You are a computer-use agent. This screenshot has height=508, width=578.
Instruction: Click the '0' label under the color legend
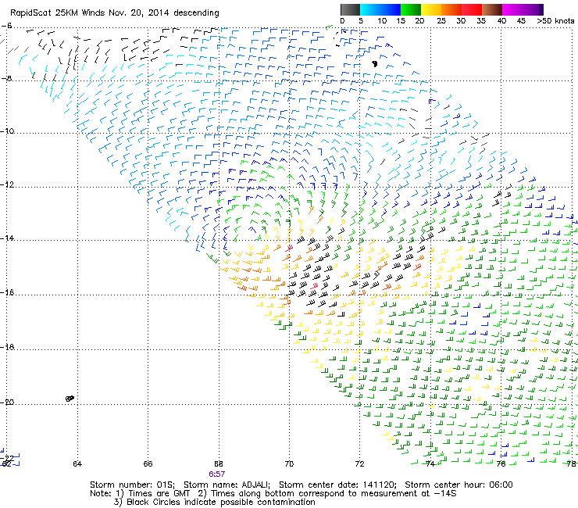pyautogui.click(x=342, y=20)
